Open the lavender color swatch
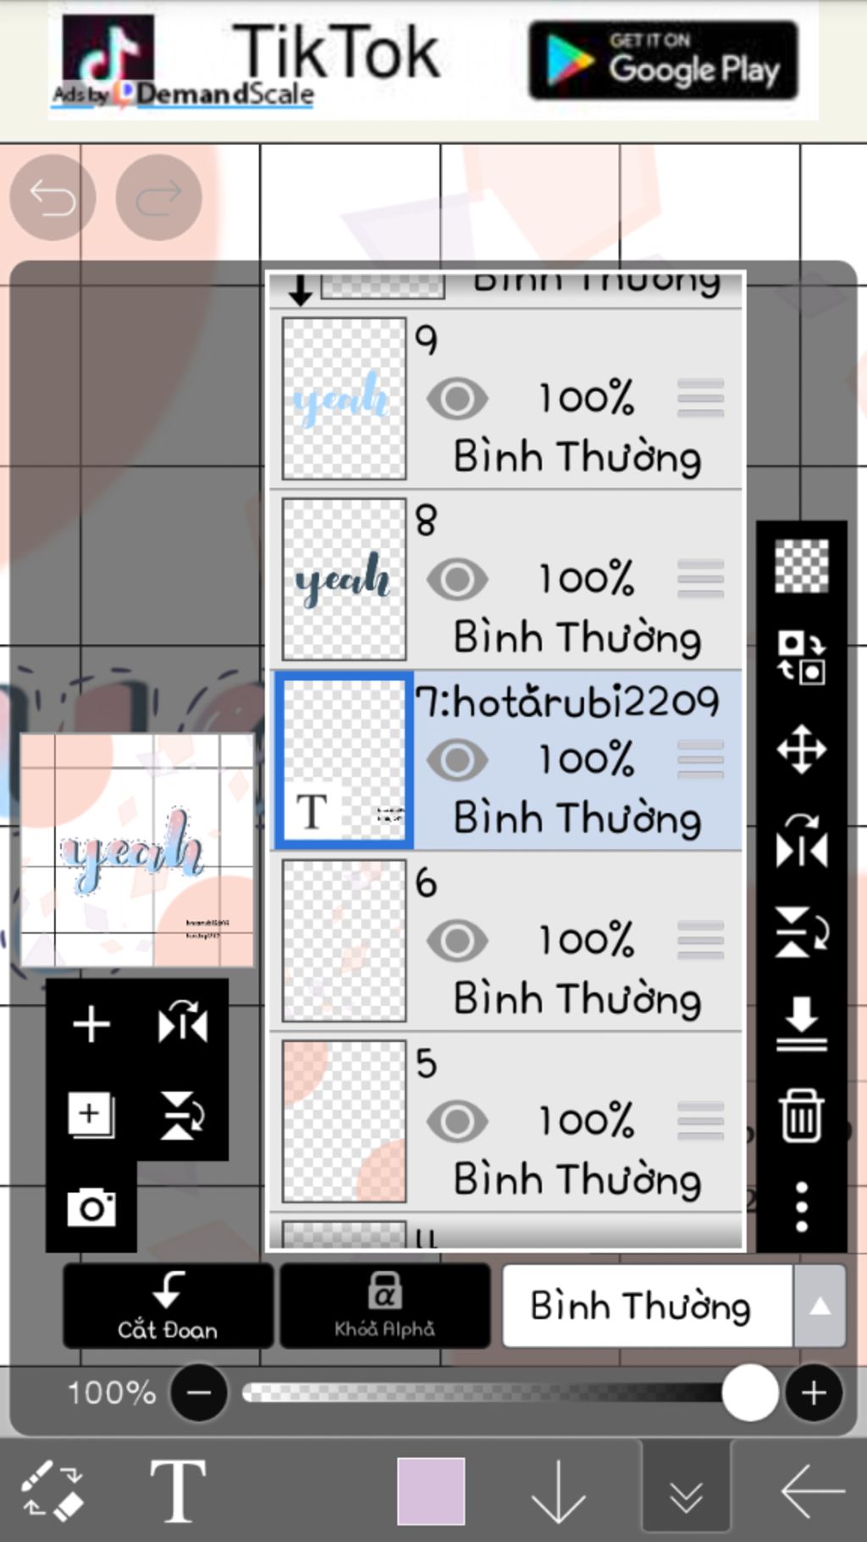This screenshot has height=1542, width=867. pos(431,1490)
